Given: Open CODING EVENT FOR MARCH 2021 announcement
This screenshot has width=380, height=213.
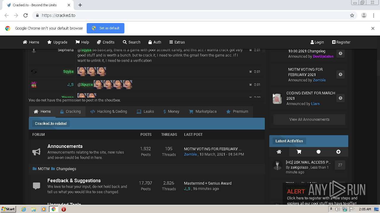Looking at the screenshot, I should click(x=311, y=96).
